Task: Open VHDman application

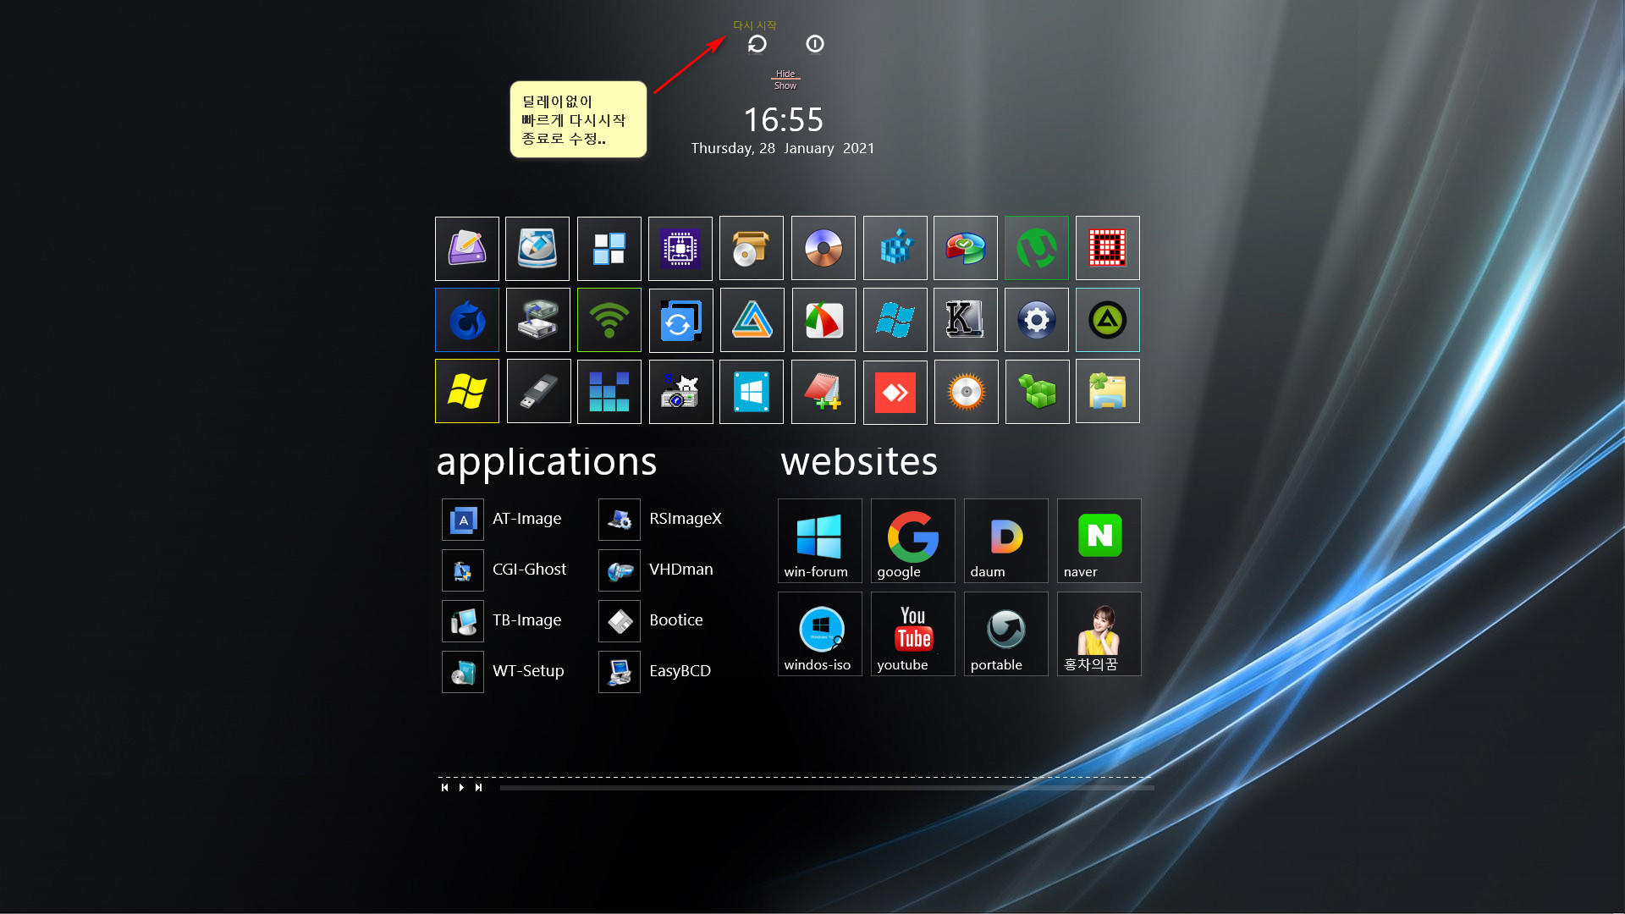Action: [x=656, y=570]
